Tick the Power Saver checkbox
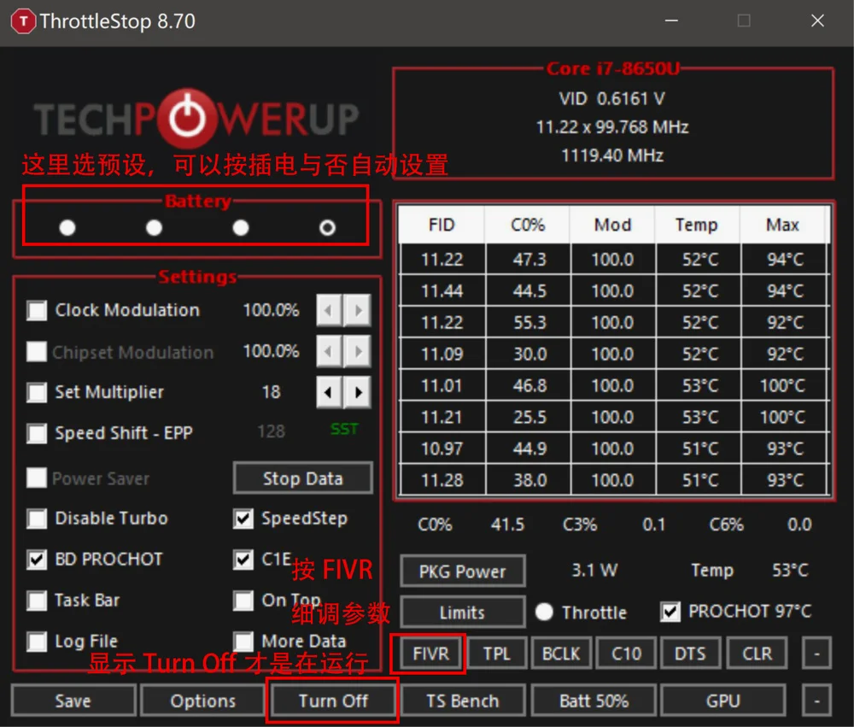This screenshot has width=854, height=727. click(x=37, y=478)
